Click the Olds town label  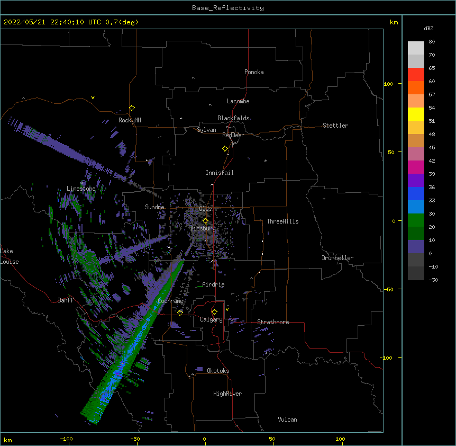pyautogui.click(x=205, y=209)
